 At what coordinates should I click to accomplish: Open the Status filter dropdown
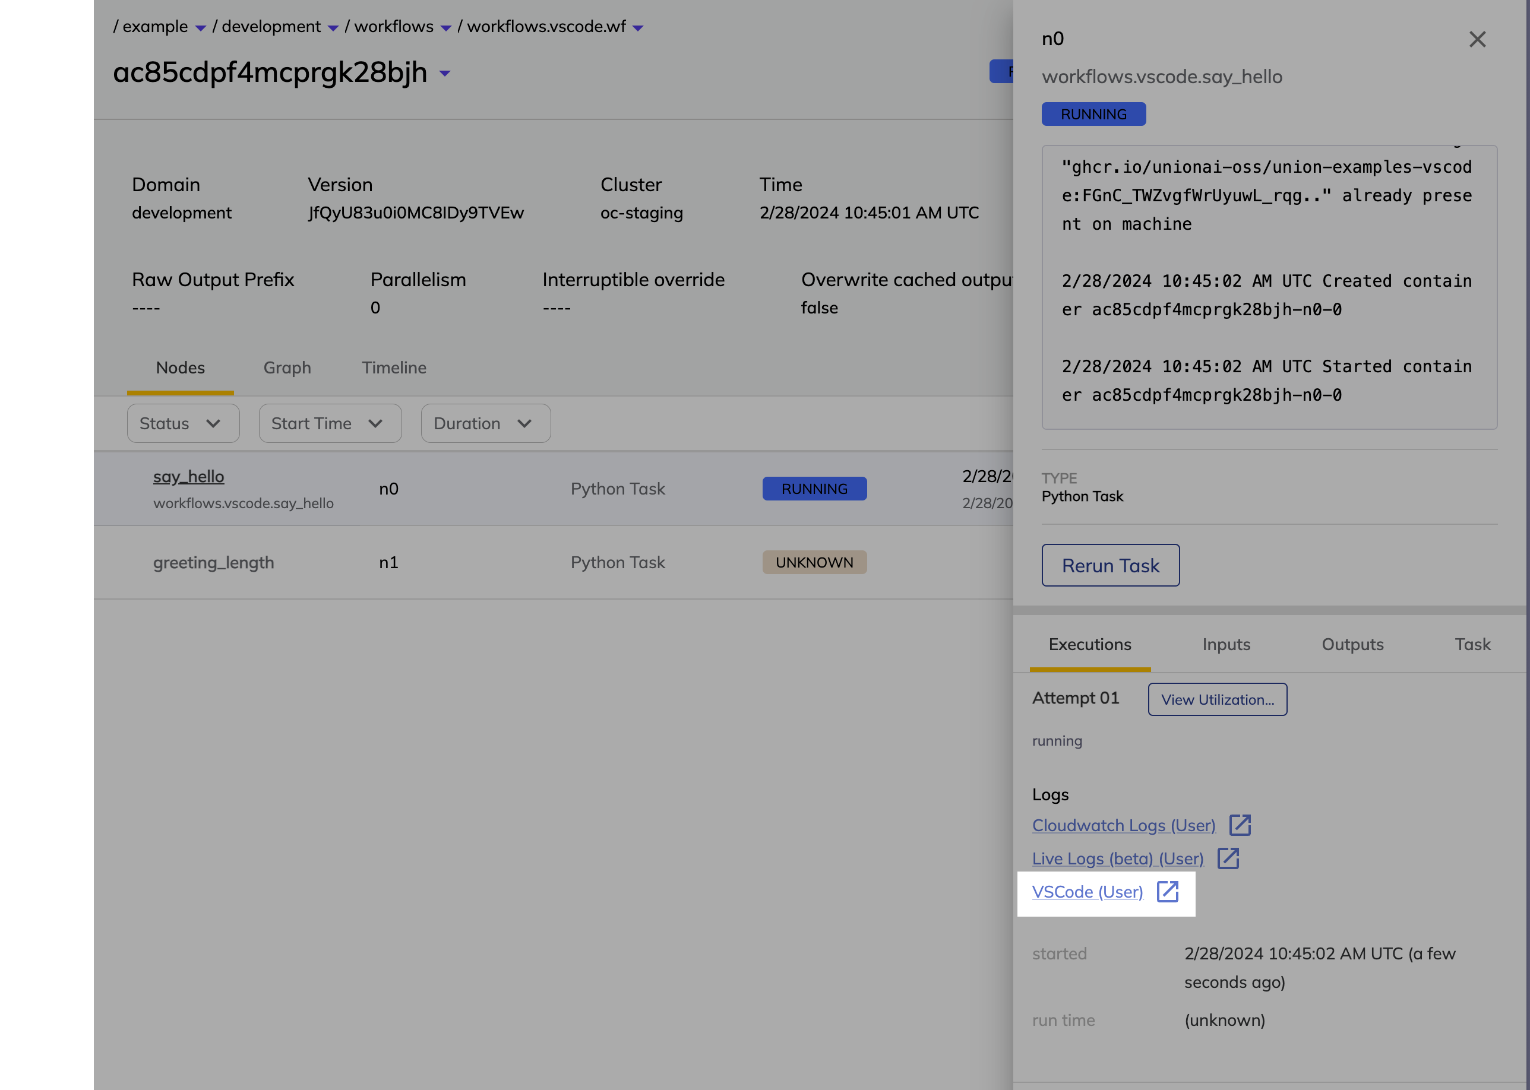click(x=182, y=423)
